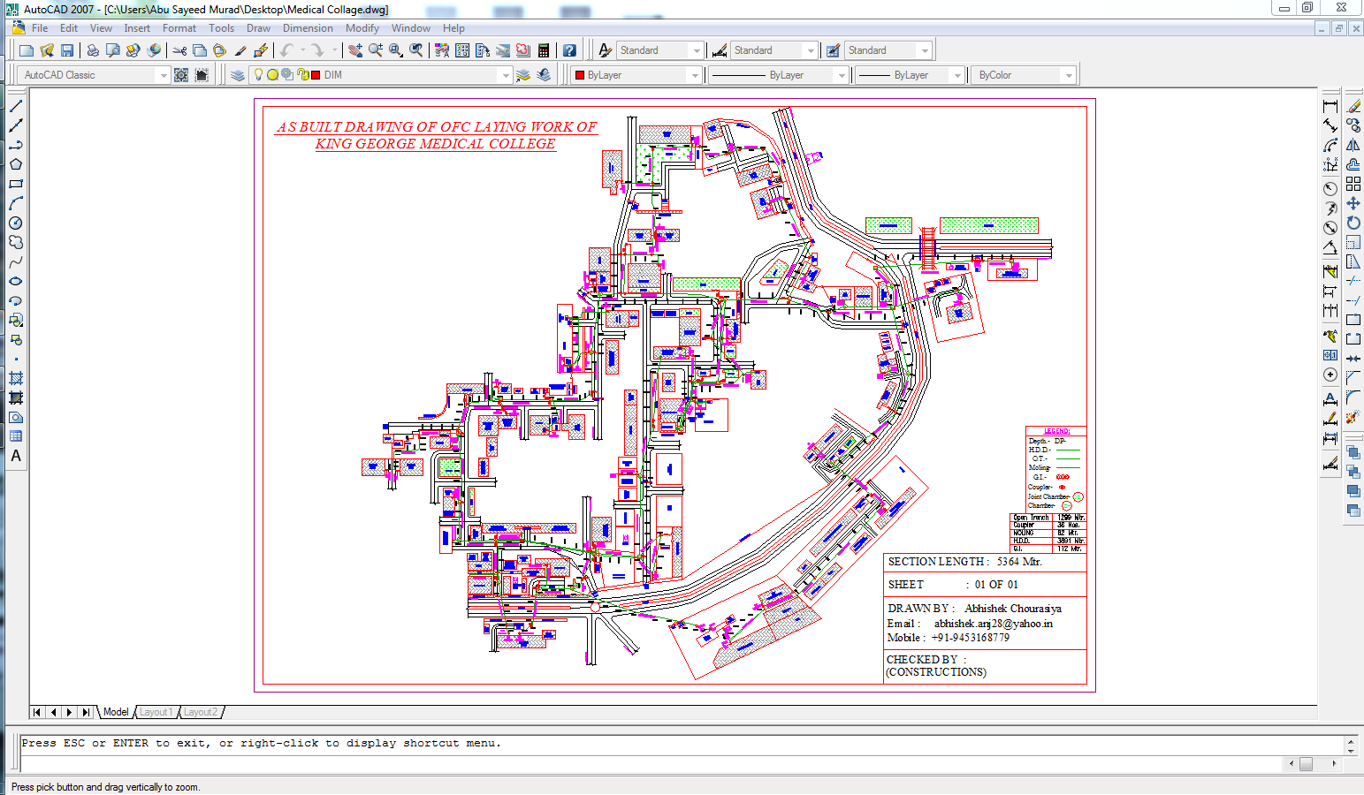Open the Insert menu

137,28
